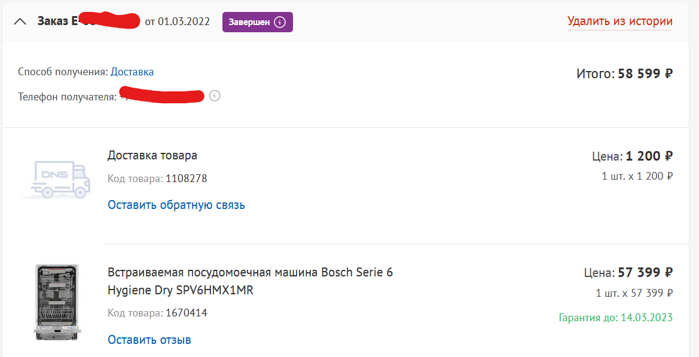This screenshot has width=699, height=357.
Task: Collapse the order details chevron
Action: [20, 21]
